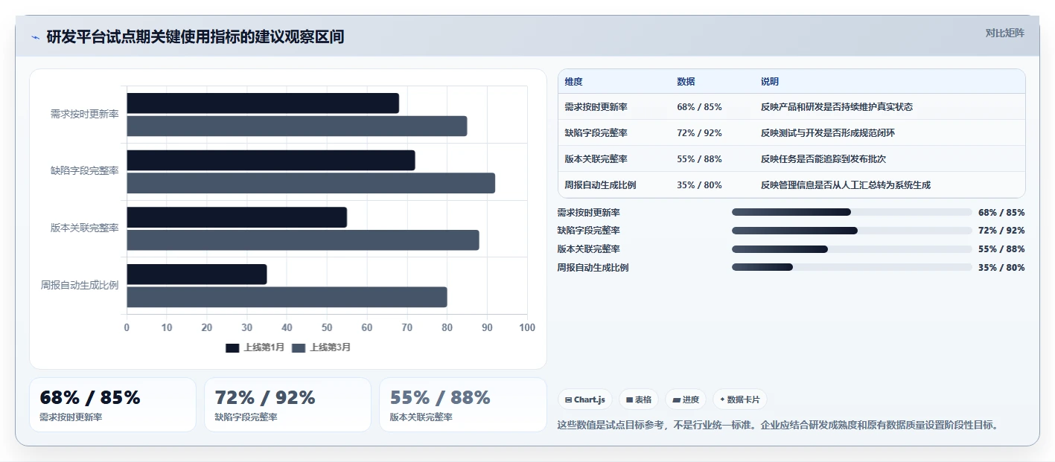Click 需求按时更新率 month-1 chart bar
The height and width of the screenshot is (462, 1055).
coord(263,103)
